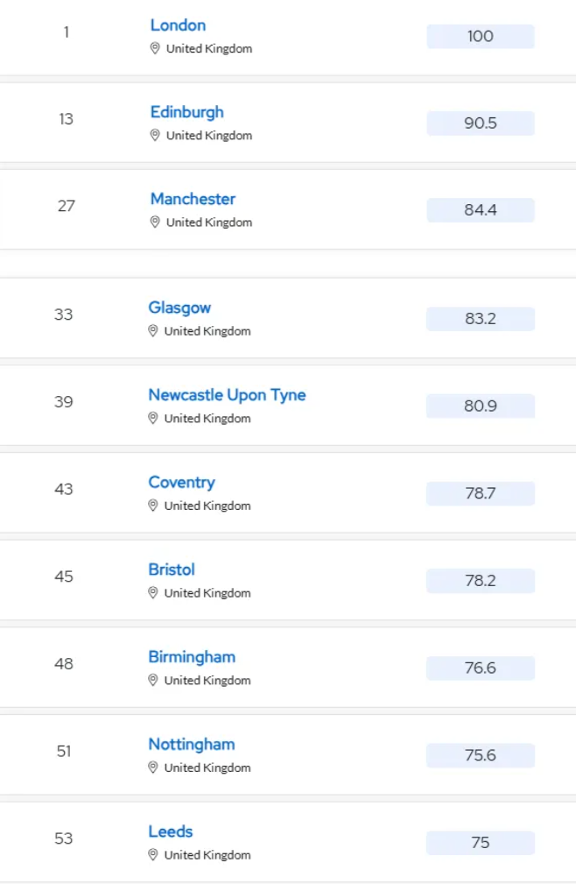Click the location pin icon under Bristol
This screenshot has width=576, height=884.
point(152,593)
